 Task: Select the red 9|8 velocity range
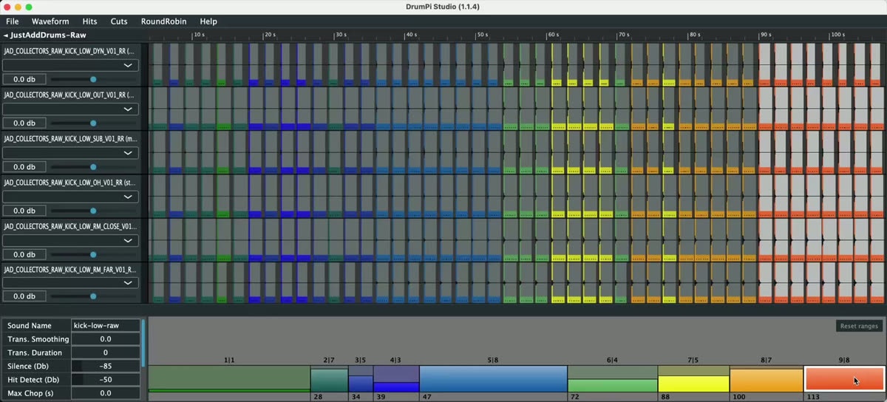point(843,378)
